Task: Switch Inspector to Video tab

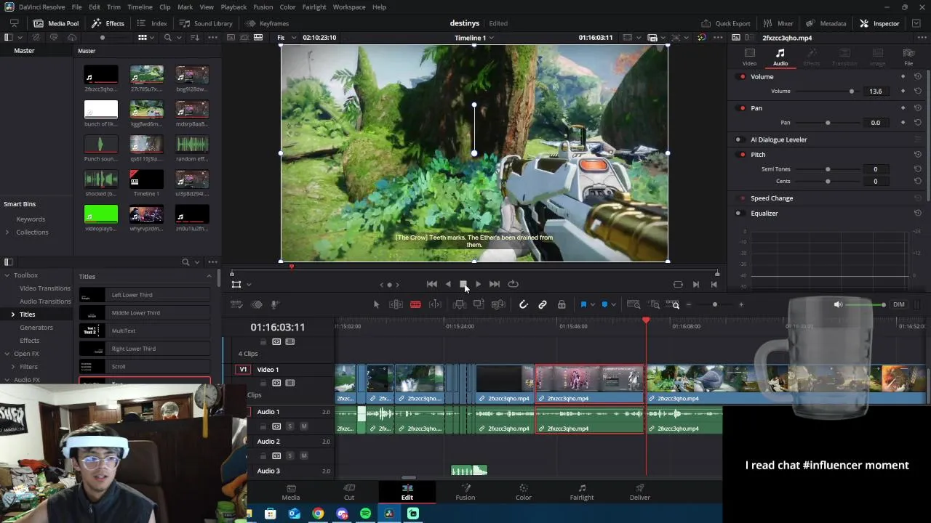Action: point(749,57)
